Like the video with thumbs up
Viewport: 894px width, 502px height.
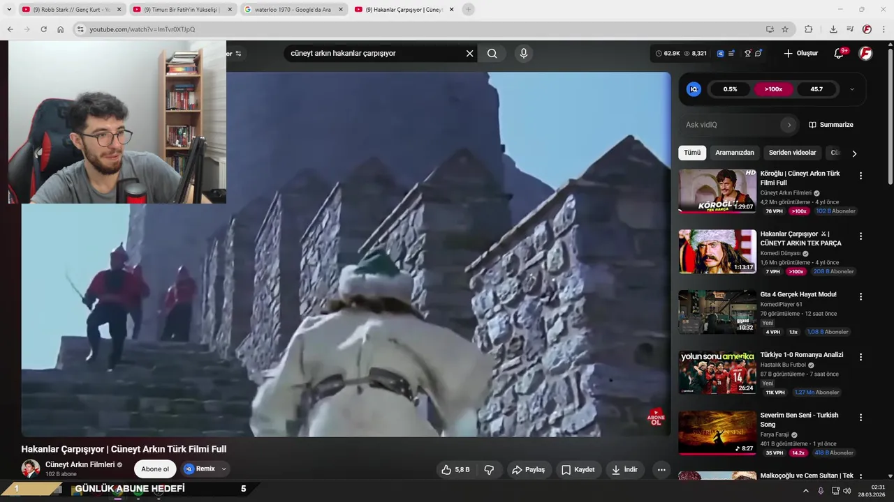click(455, 470)
